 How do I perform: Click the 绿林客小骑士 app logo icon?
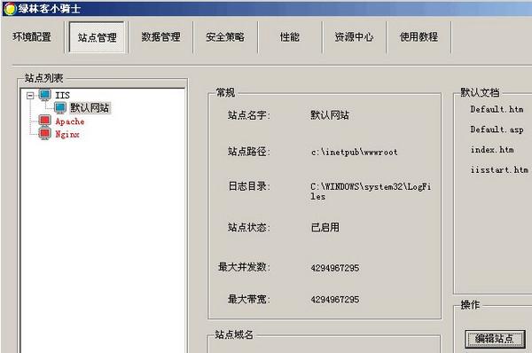pos(10,9)
